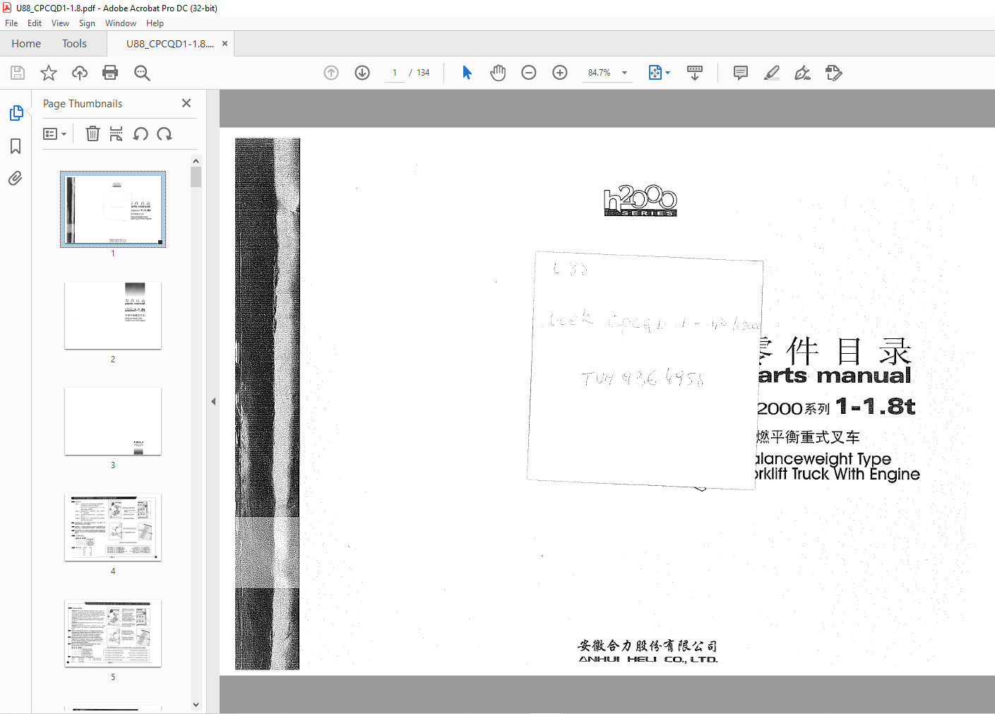Click the page number input field
The height and width of the screenshot is (714, 995).
pos(394,73)
